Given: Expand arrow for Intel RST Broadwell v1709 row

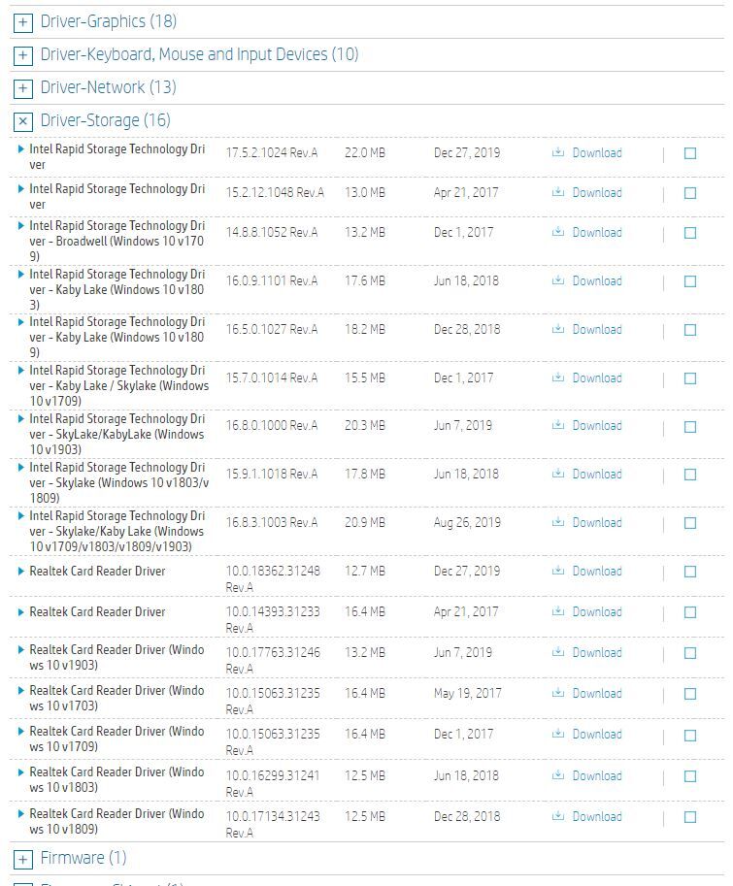Looking at the screenshot, I should tap(21, 225).
